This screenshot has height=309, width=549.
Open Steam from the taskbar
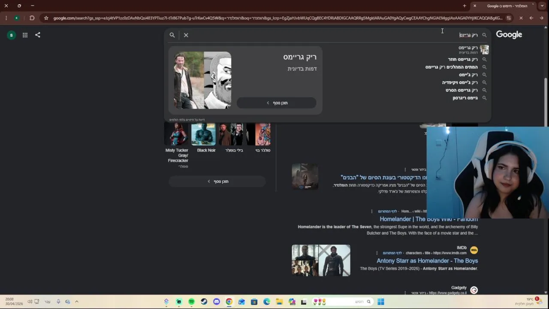204,302
